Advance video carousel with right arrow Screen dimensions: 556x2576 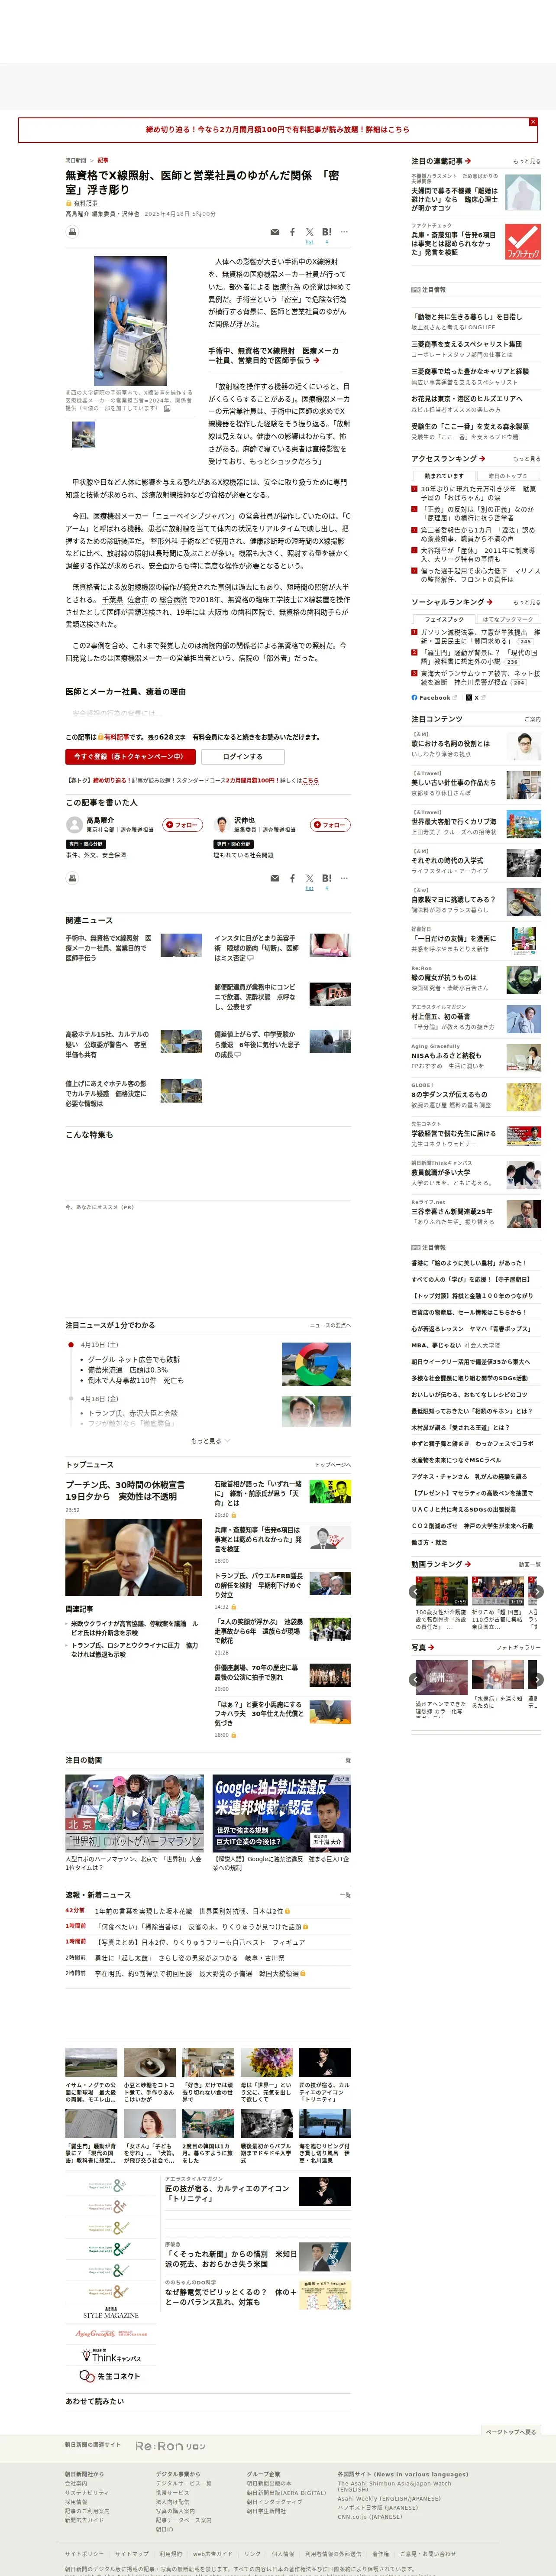pos(536,1592)
